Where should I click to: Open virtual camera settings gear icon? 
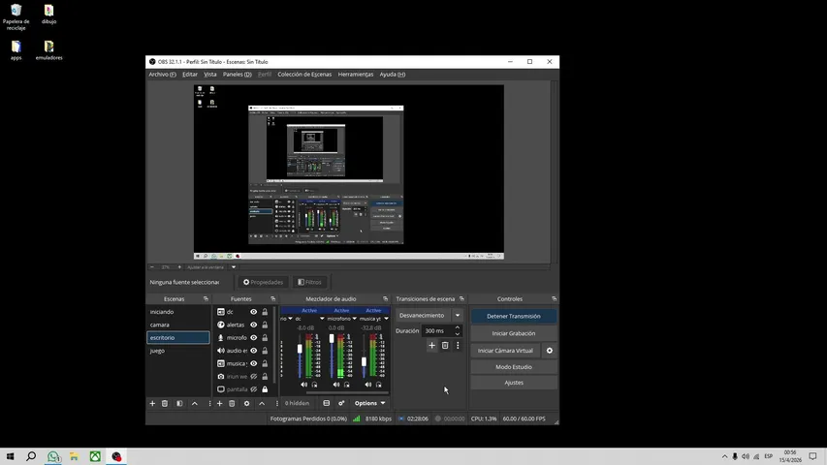coord(550,351)
